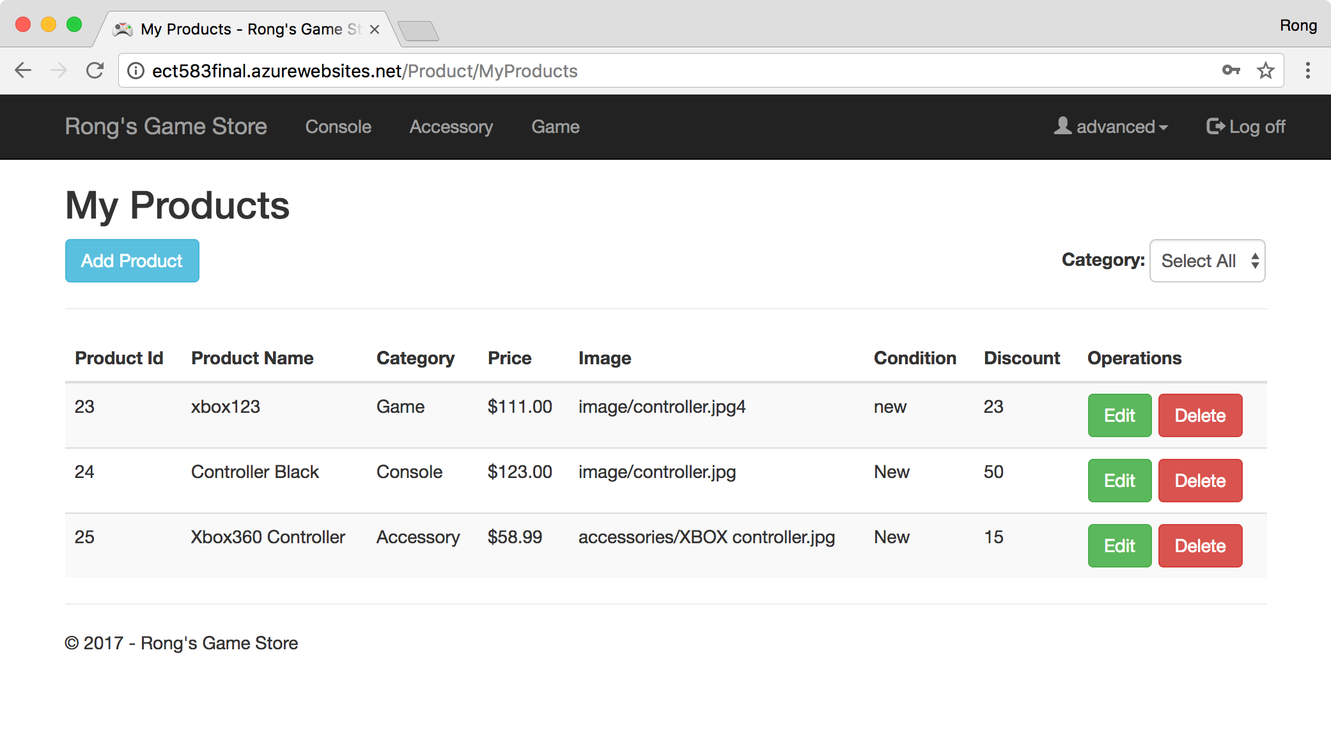Click the xbox123 product name

tap(226, 406)
